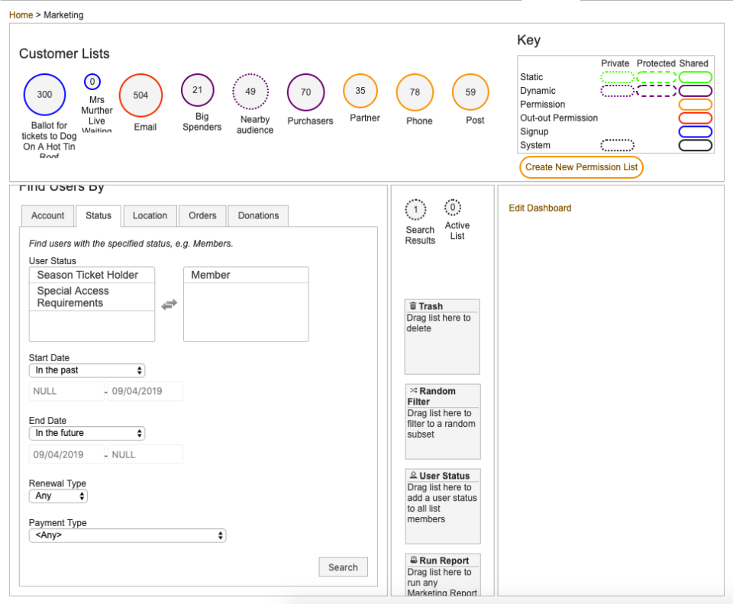Viewport: 733px width, 604px height.
Task: Click the Phone list circle showing 78
Action: coord(415,92)
